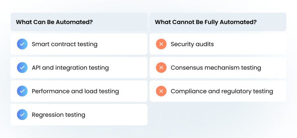Click the Consensus mechanism testing label

coord(216,68)
